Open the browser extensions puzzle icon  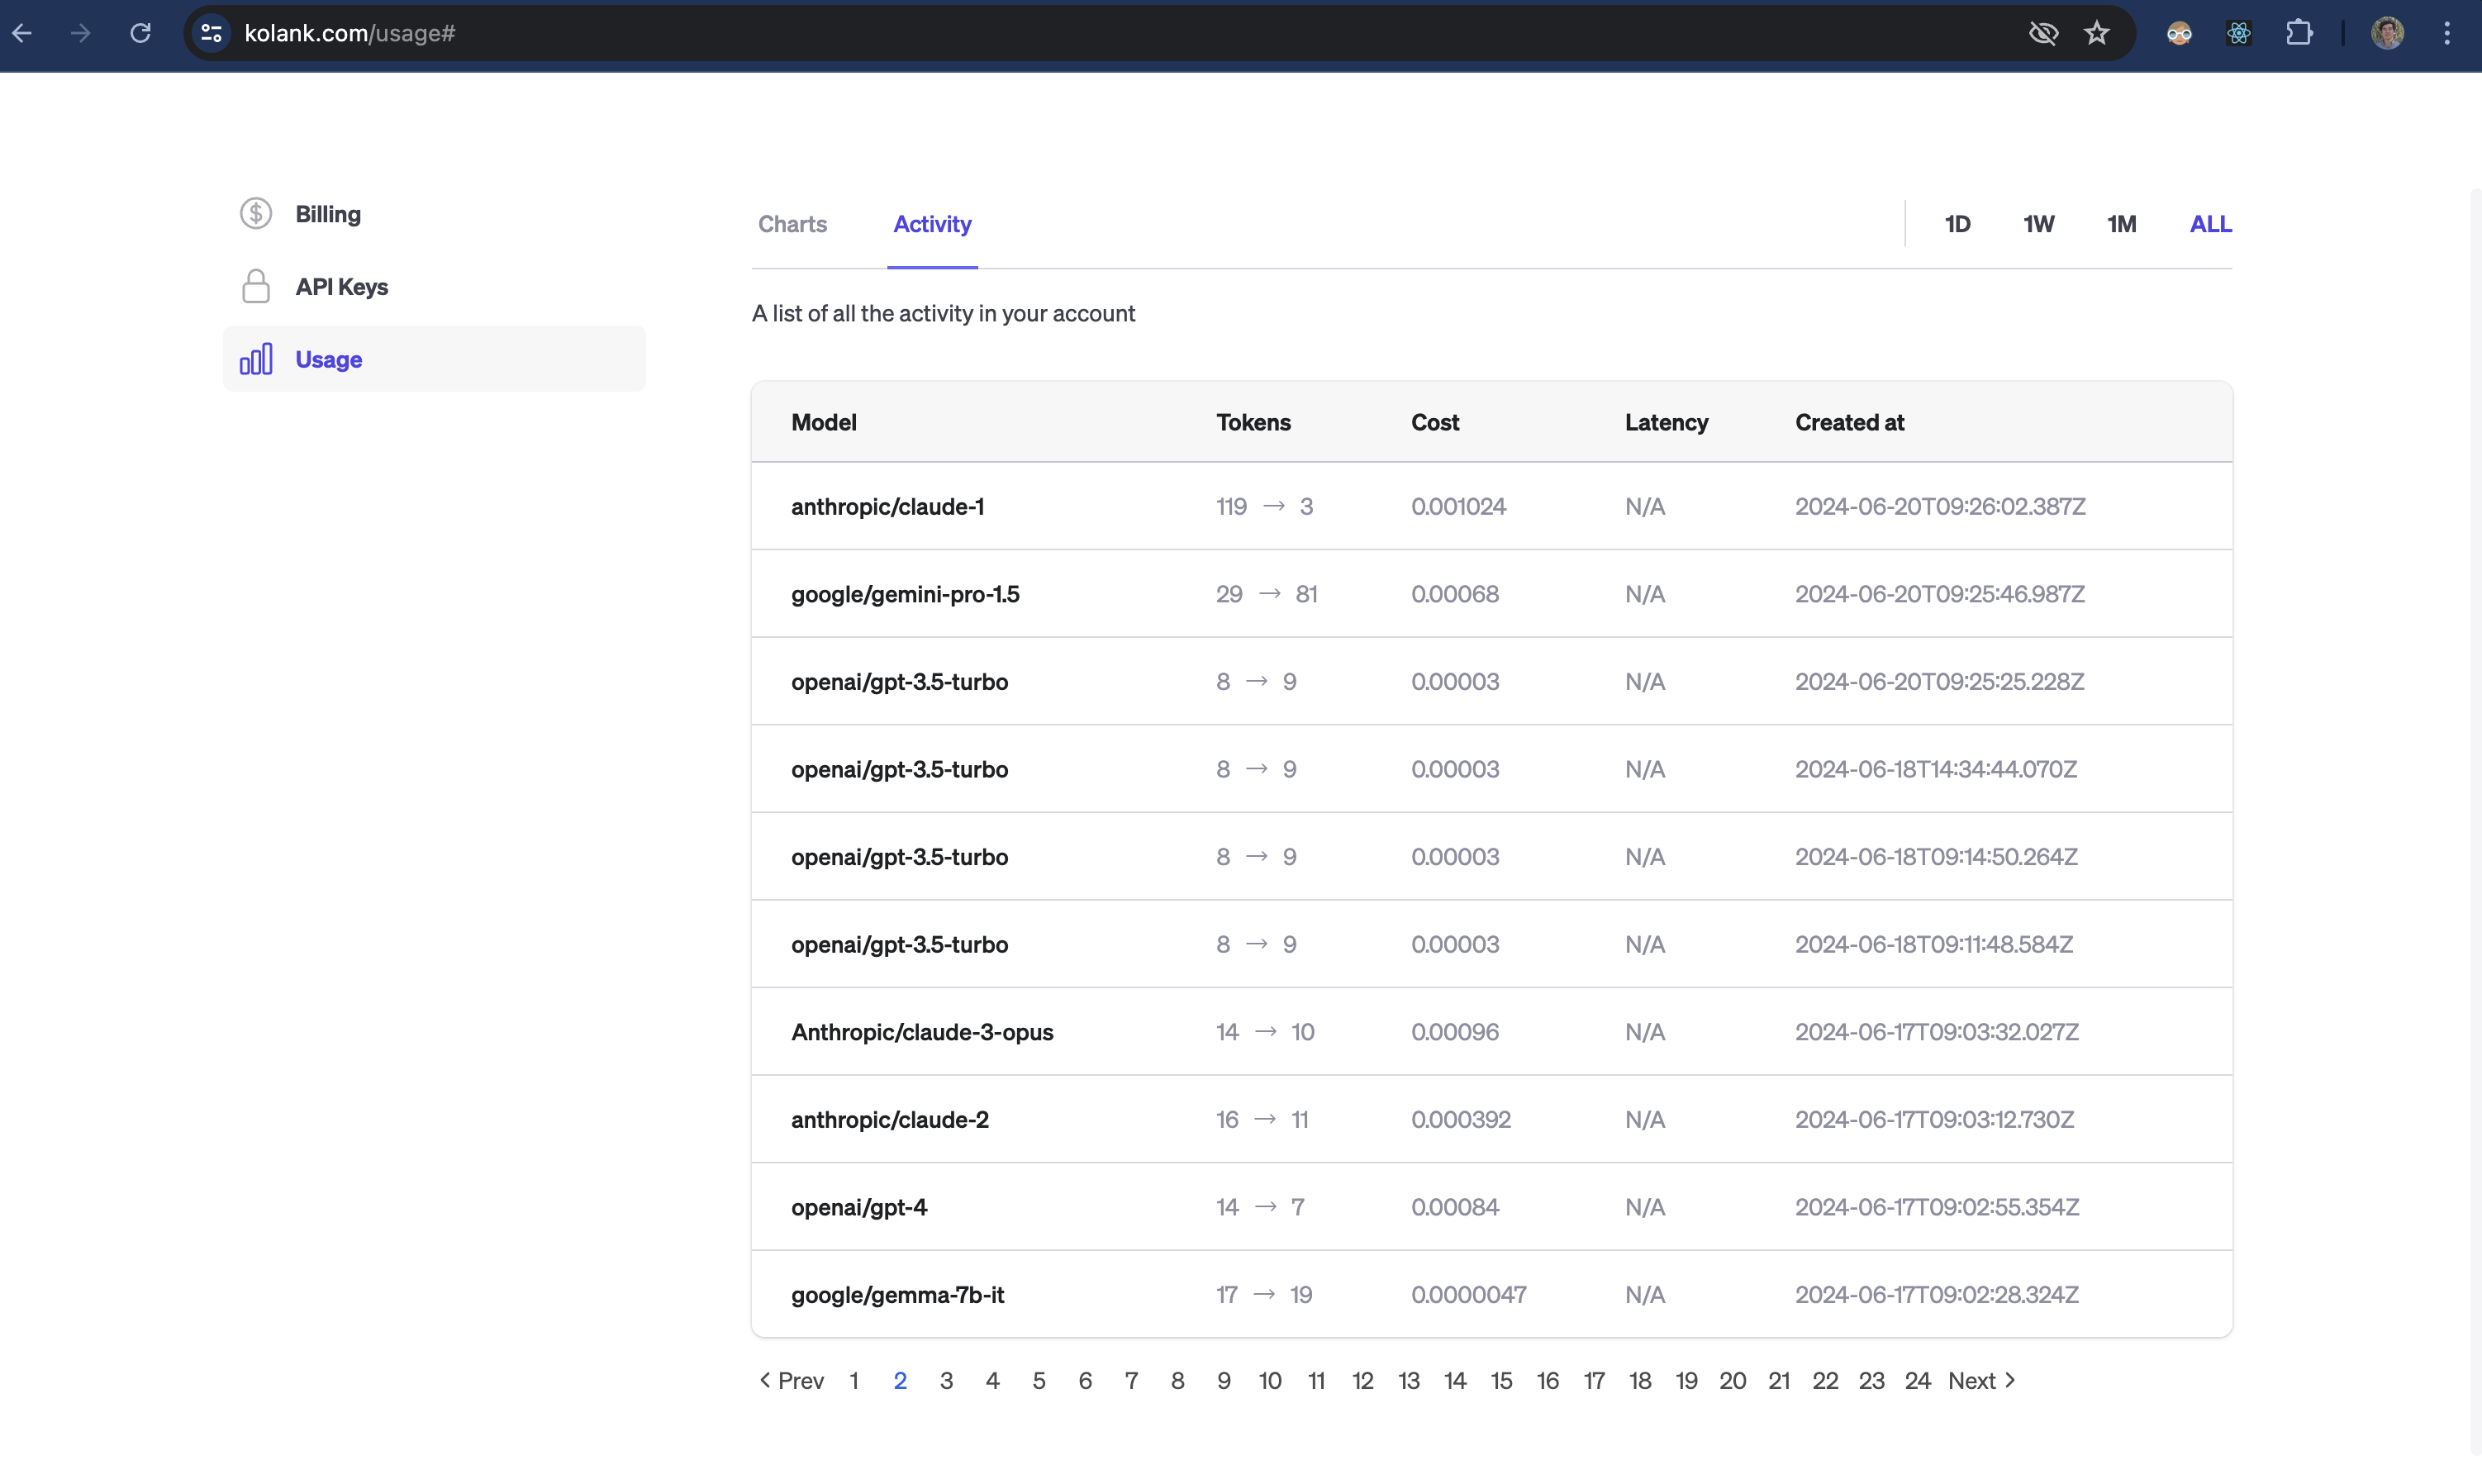2299,33
